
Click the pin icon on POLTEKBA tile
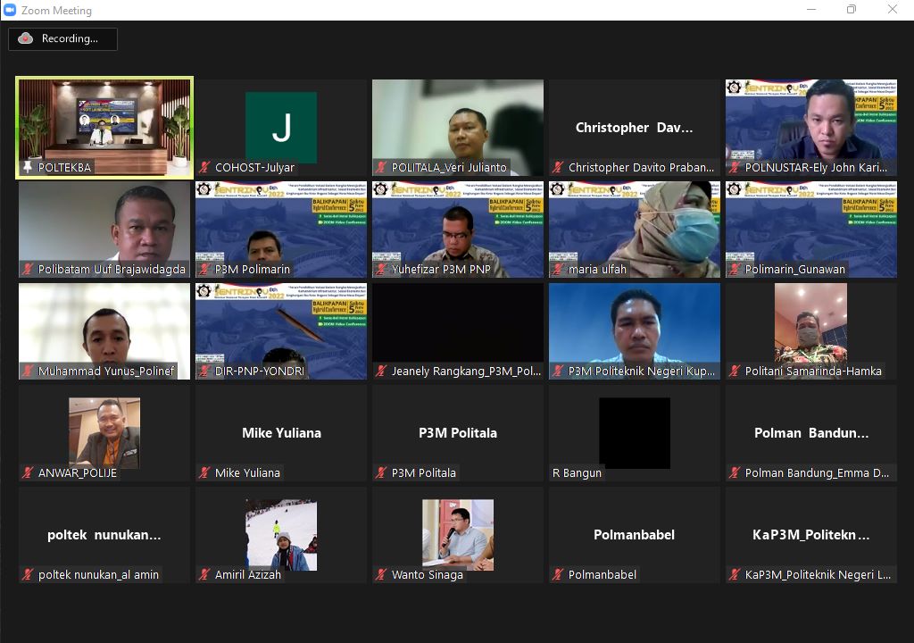coord(28,168)
